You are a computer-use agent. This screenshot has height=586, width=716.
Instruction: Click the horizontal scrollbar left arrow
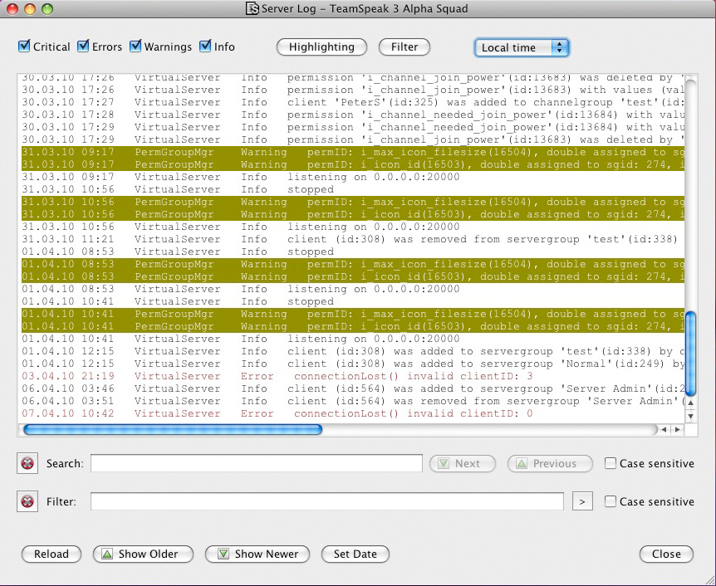[x=664, y=429]
